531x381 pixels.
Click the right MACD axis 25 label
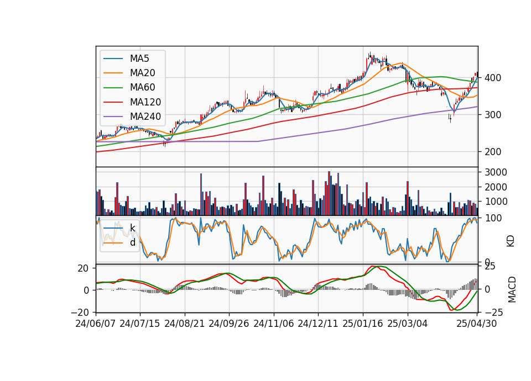click(x=491, y=267)
